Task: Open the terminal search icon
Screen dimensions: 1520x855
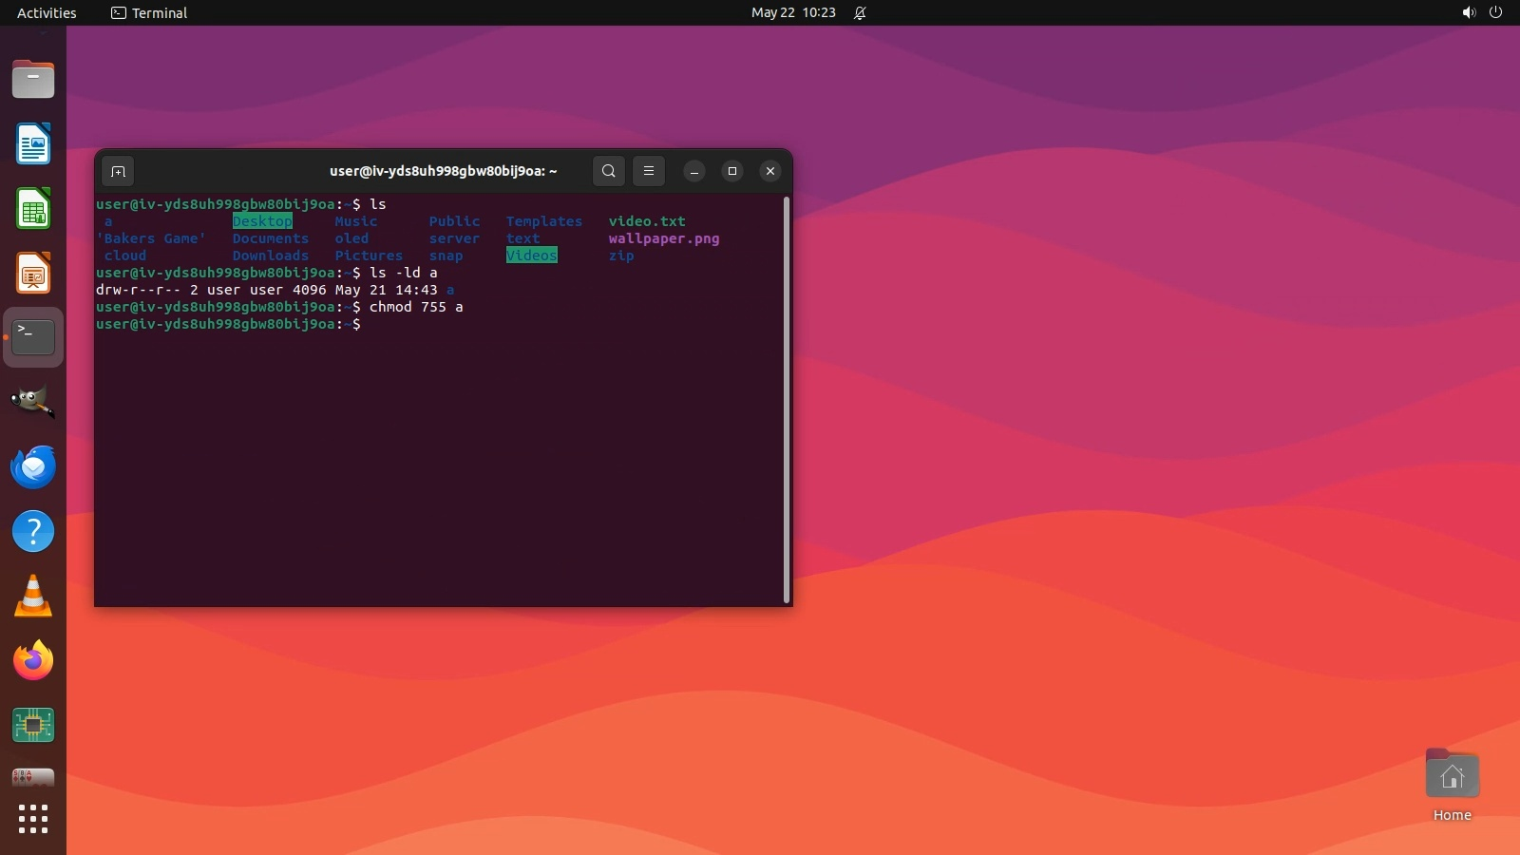Action: tap(609, 171)
